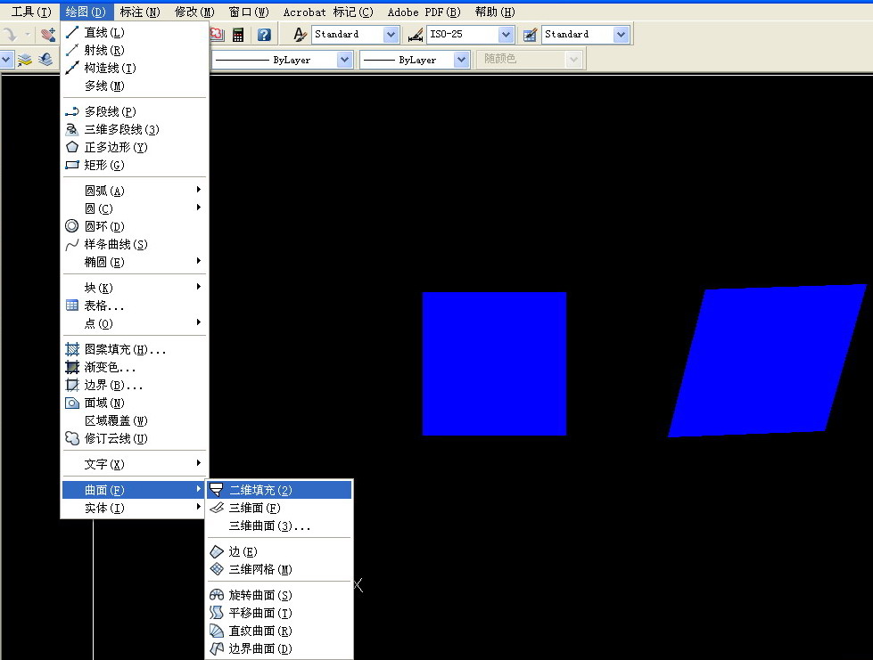Select 旋转曲面 revolved surface
Viewport: 873px width, 660px height.
(279, 595)
